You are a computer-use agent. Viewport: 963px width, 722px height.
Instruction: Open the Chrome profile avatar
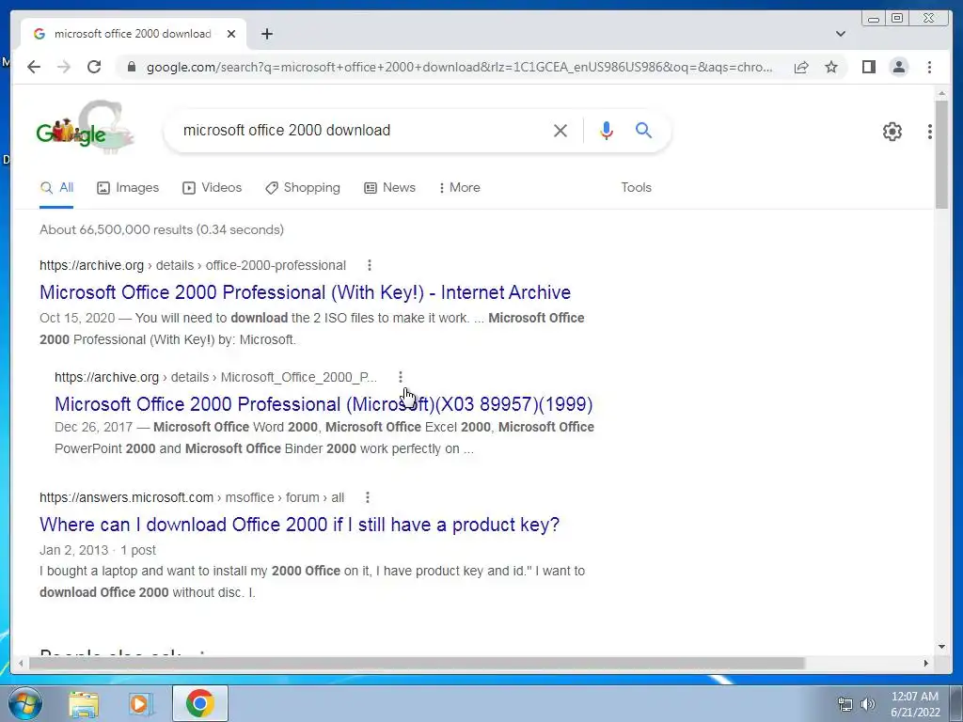tap(898, 67)
